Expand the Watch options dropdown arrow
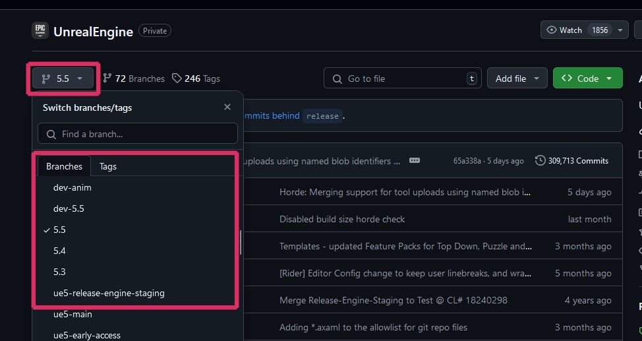Image resolution: width=642 pixels, height=341 pixels. click(620, 30)
